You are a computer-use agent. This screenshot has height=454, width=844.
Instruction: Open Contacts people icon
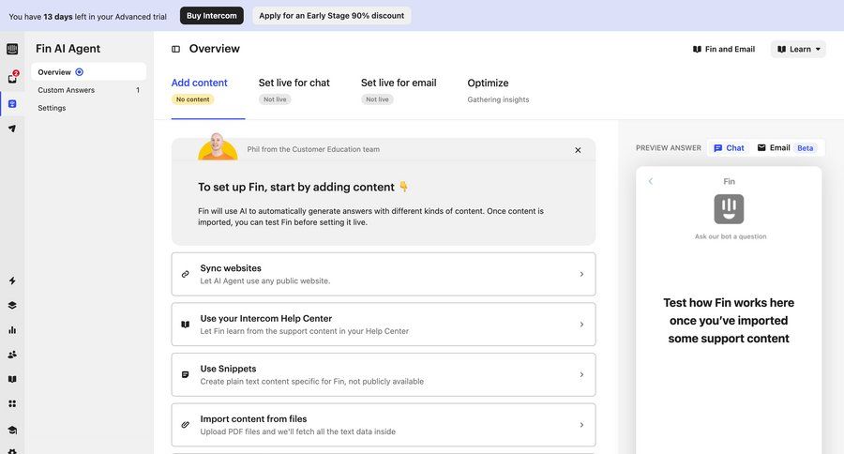pyautogui.click(x=12, y=355)
